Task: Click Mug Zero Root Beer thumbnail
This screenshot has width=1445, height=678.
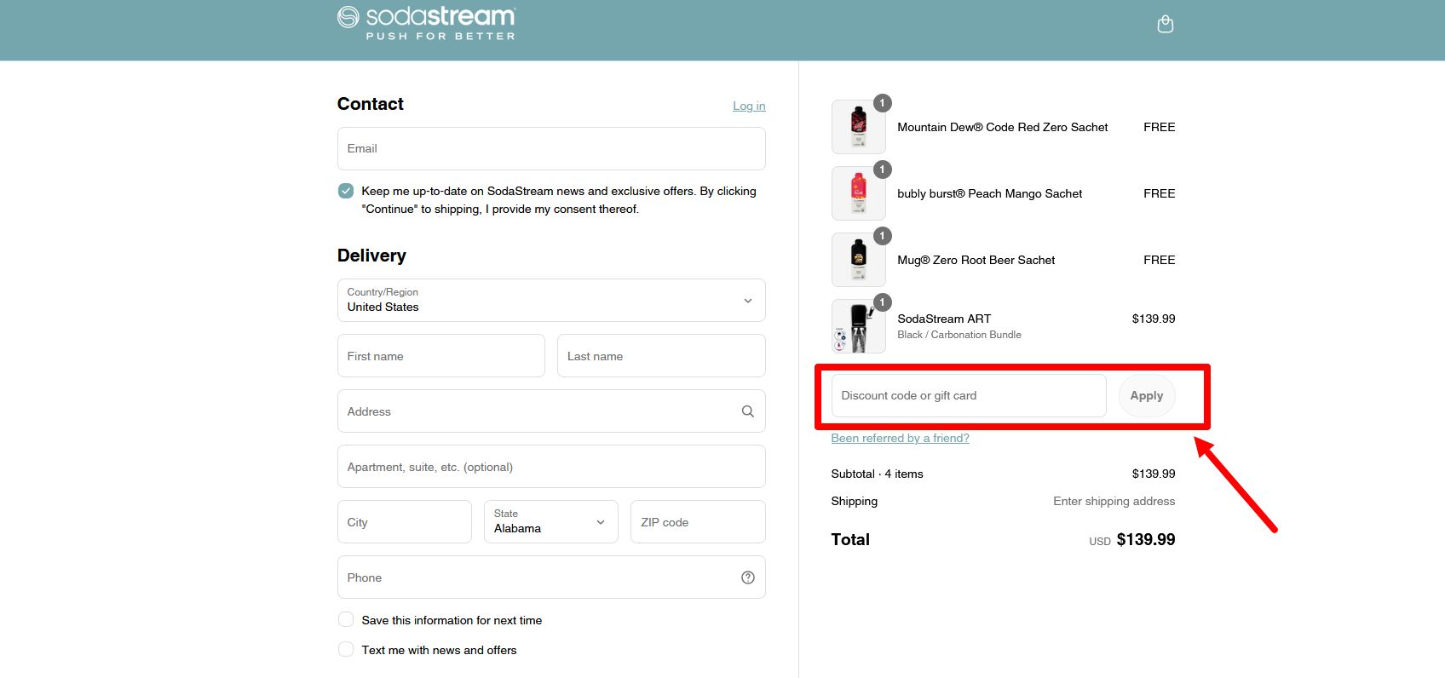Action: coord(858,260)
